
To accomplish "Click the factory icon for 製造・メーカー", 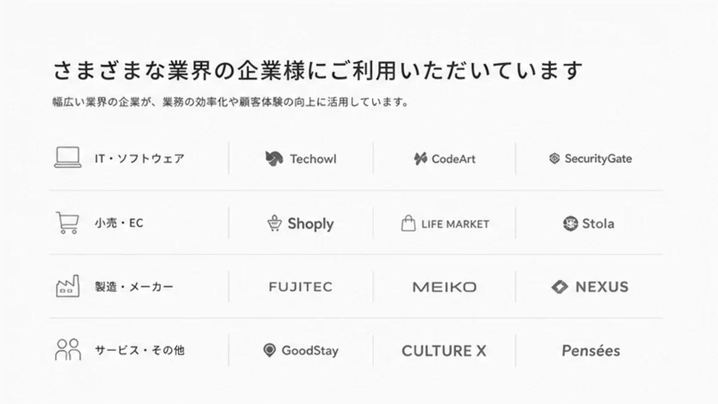I will 68,286.
